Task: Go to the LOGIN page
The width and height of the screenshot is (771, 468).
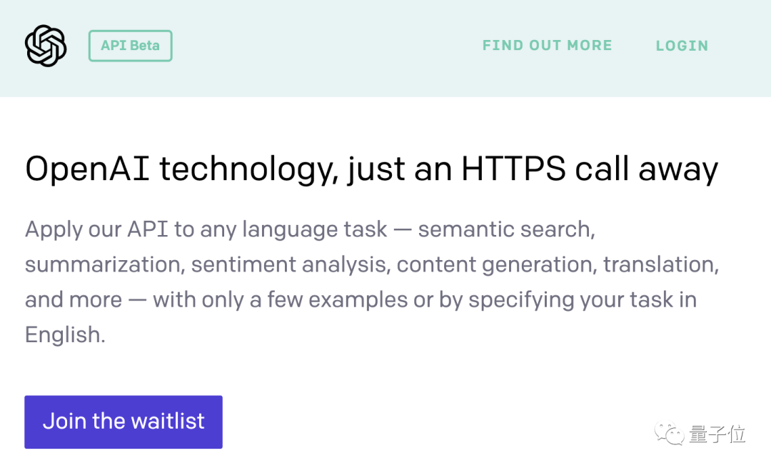Action: tap(682, 46)
